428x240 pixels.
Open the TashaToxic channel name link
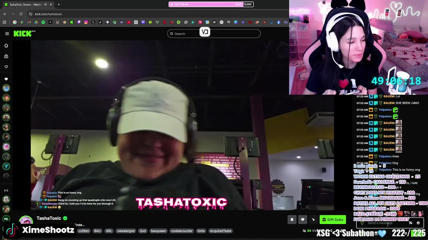coord(49,218)
